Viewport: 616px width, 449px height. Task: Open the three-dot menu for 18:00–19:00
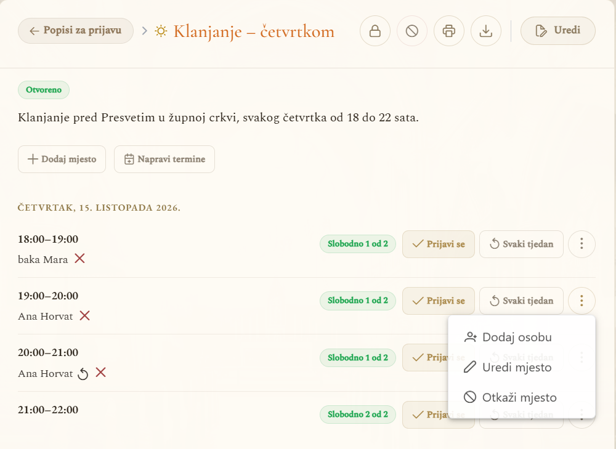(x=582, y=244)
